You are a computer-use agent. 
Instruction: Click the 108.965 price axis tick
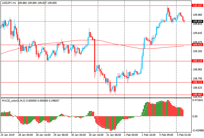click(197, 70)
